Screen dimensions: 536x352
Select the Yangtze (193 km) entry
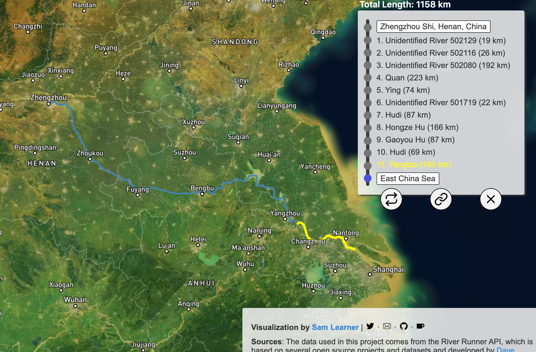pyautogui.click(x=414, y=164)
